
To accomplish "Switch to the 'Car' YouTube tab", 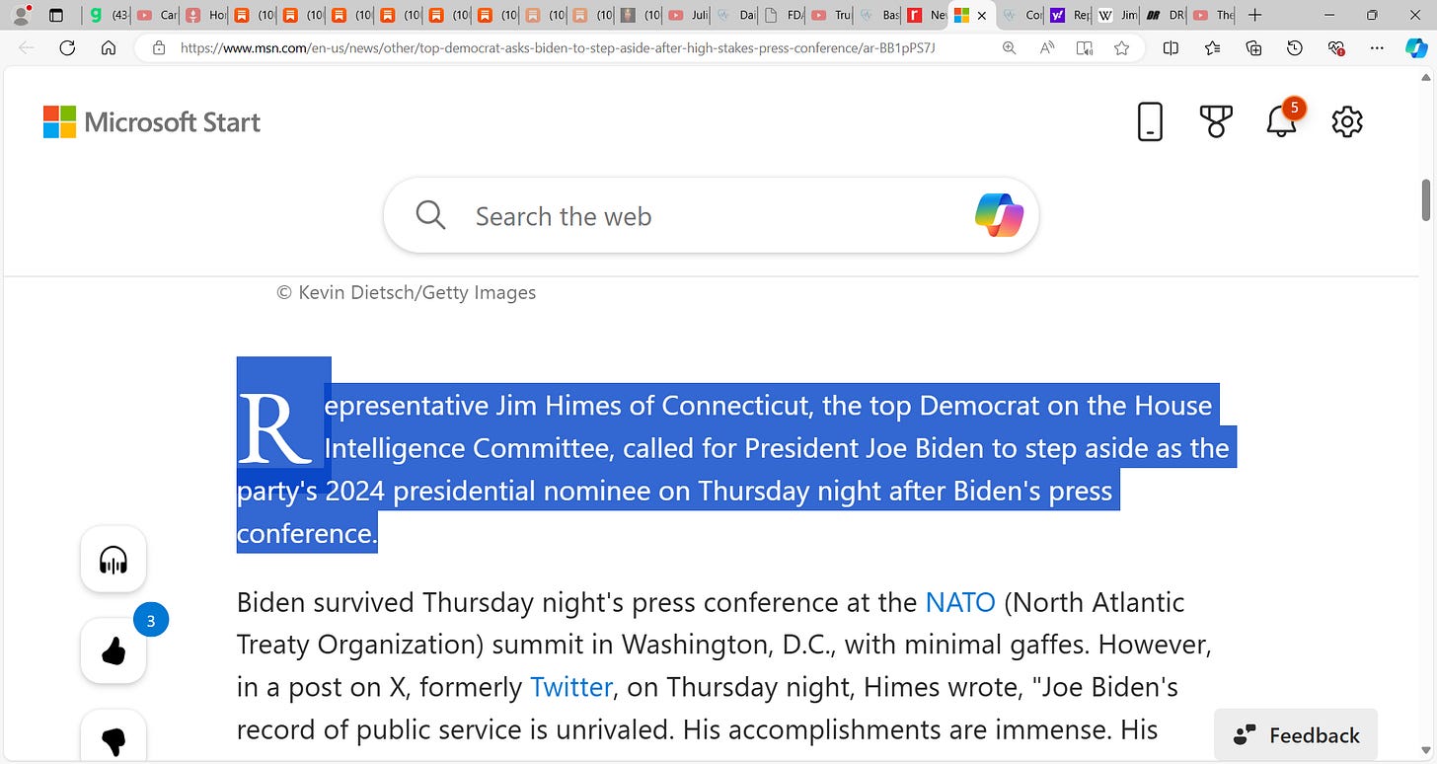I will (156, 15).
